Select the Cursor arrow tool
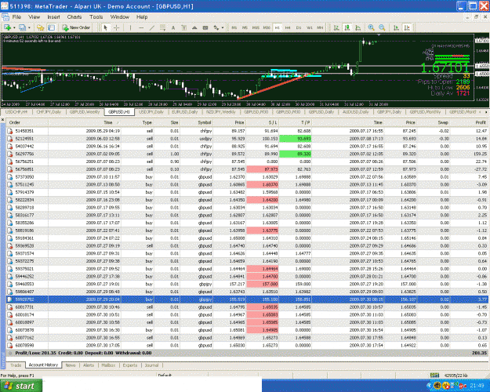This screenshot has height=392, width=490. pyautogui.click(x=105, y=27)
